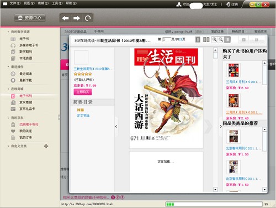Open 京东商城 in the sidebar
This screenshot has width=276, height=208.
26,102
